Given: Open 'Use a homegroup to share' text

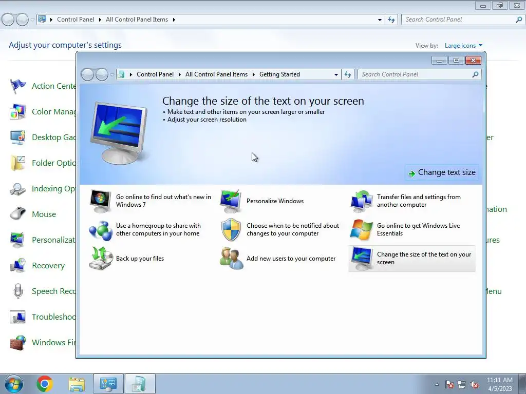Looking at the screenshot, I should click(158, 230).
